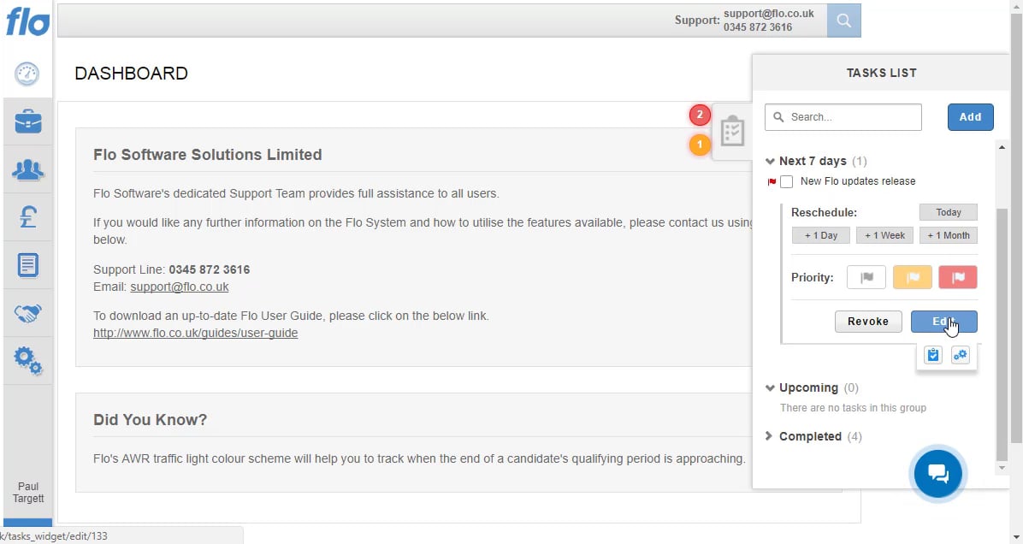Click the gears icon below Edit
Image resolution: width=1023 pixels, height=544 pixels.
(x=961, y=355)
